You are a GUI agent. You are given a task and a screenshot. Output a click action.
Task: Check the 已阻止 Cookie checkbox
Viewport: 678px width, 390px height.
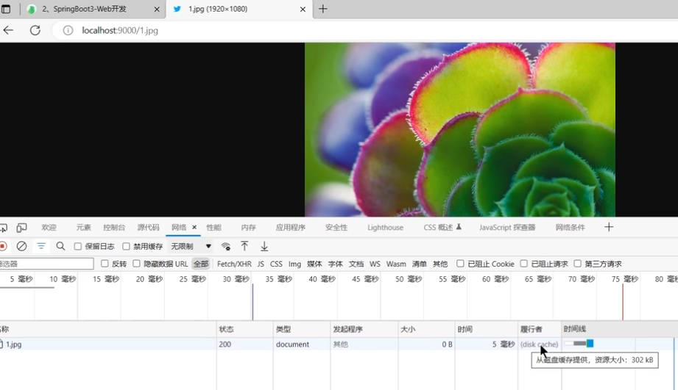[461, 264]
